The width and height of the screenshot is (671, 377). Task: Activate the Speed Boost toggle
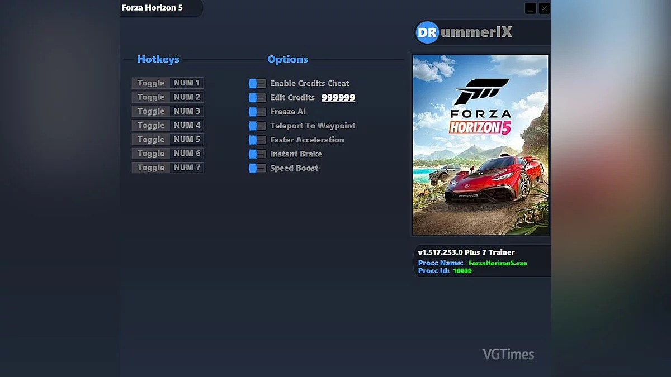(257, 168)
